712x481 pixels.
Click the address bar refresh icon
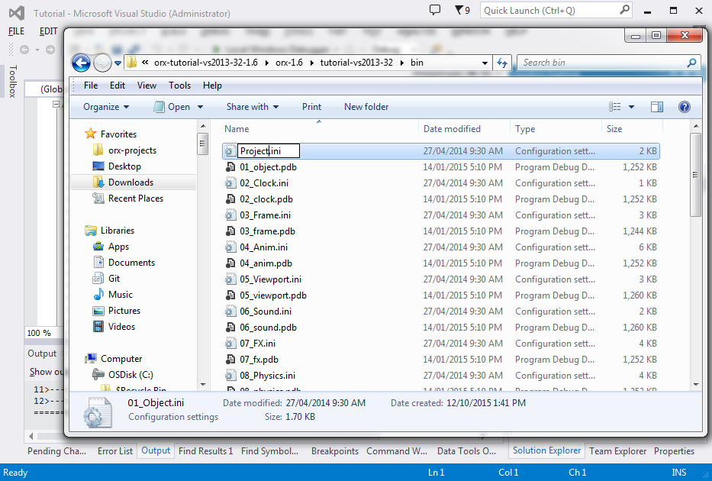[x=502, y=63]
